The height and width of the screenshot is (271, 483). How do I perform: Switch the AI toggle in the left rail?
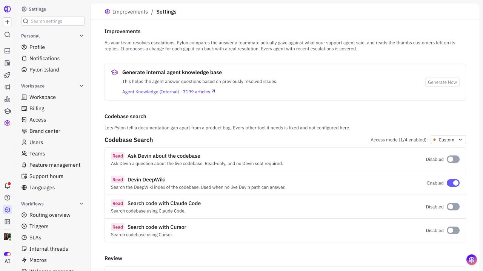pyautogui.click(x=7, y=254)
